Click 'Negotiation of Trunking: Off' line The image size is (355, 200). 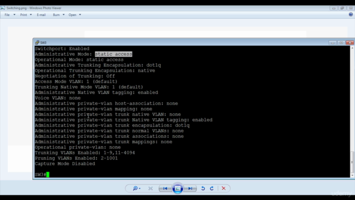(x=75, y=76)
